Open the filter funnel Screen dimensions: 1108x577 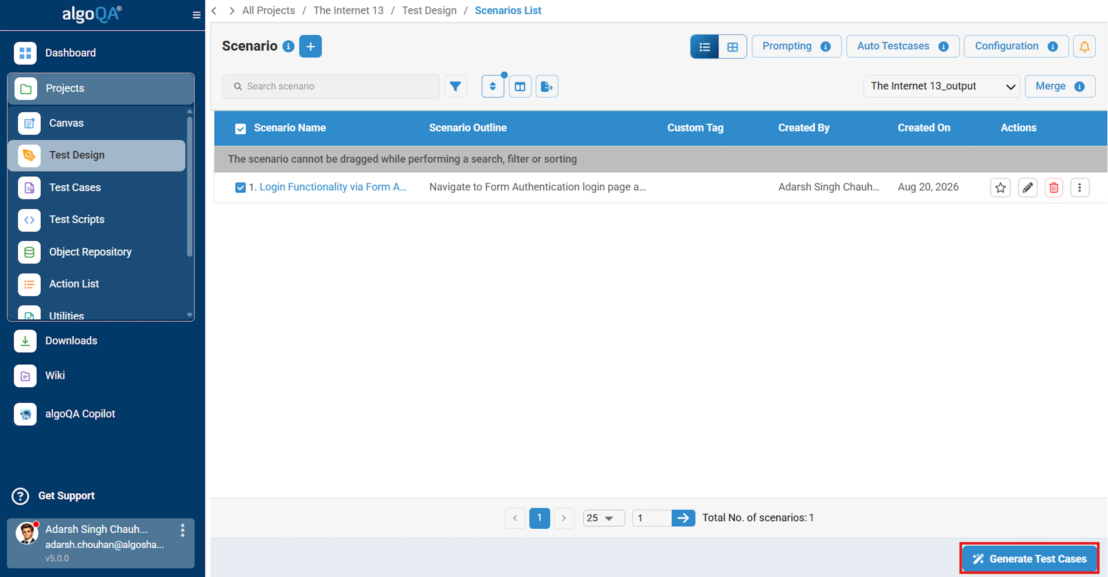click(456, 86)
